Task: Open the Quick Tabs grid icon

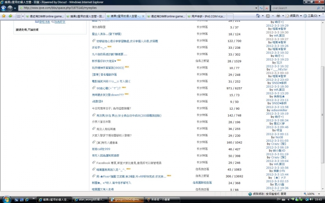Action: [x=18, y=16]
